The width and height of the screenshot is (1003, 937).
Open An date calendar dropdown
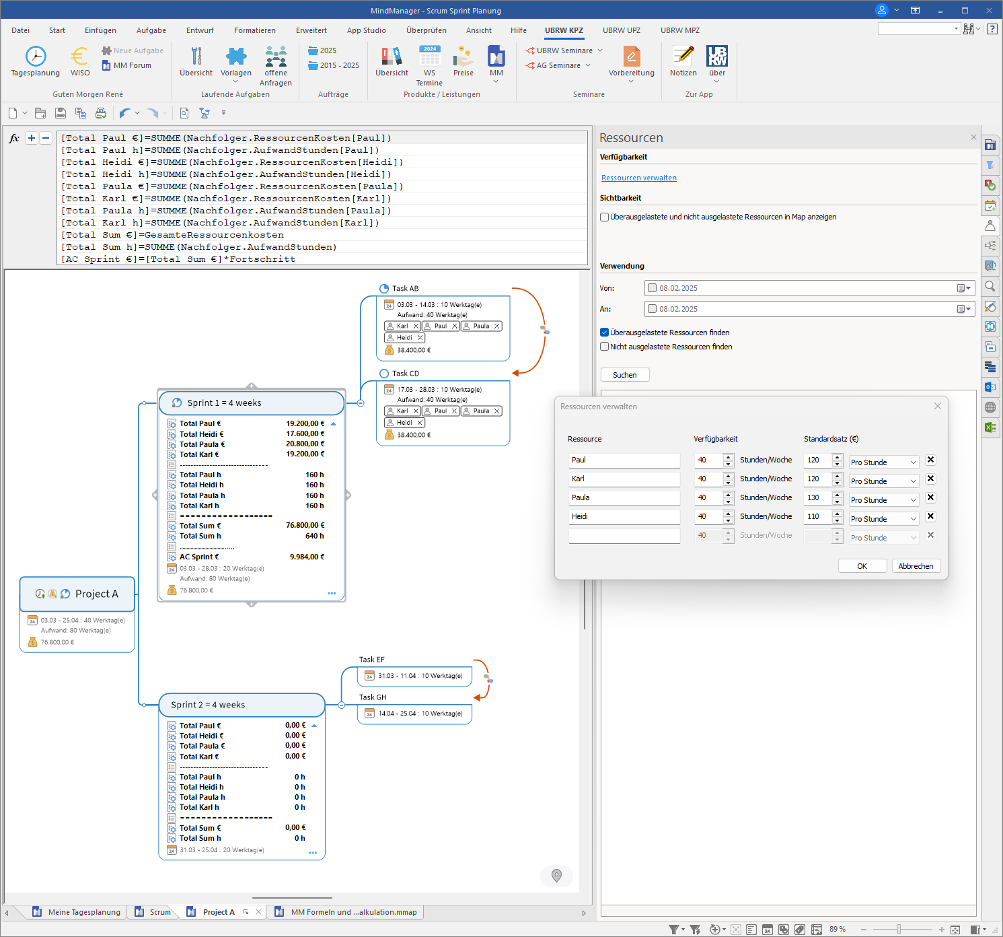(964, 309)
